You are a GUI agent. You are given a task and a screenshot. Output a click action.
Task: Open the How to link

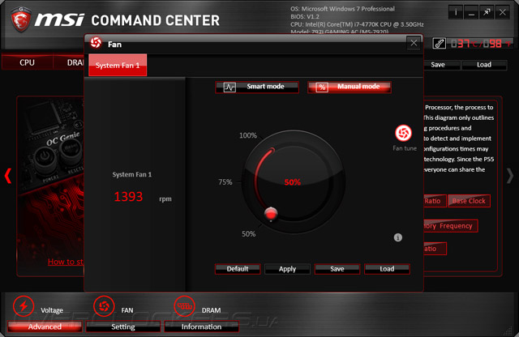point(66,262)
